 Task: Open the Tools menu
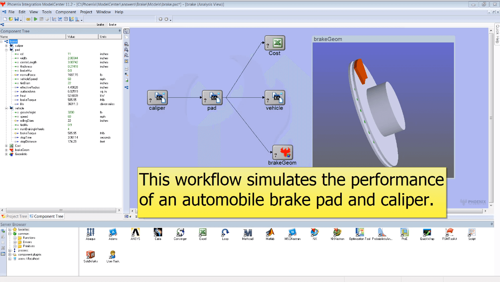46,12
